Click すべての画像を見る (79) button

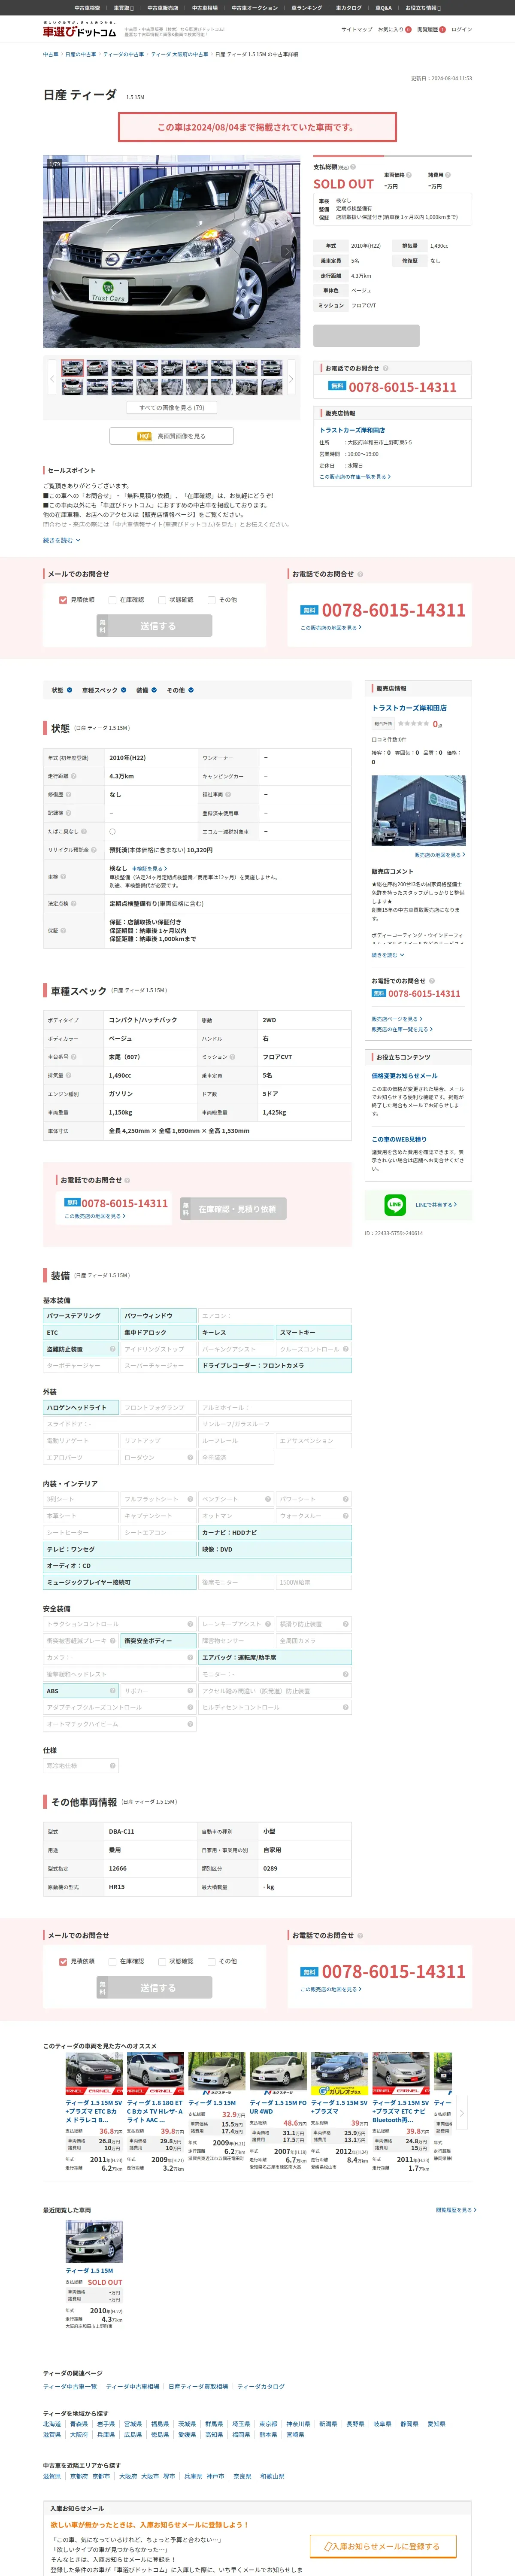tap(172, 408)
